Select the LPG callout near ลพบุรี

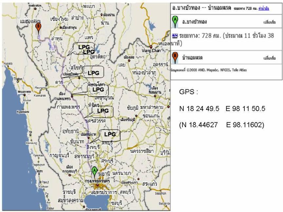click(110, 134)
